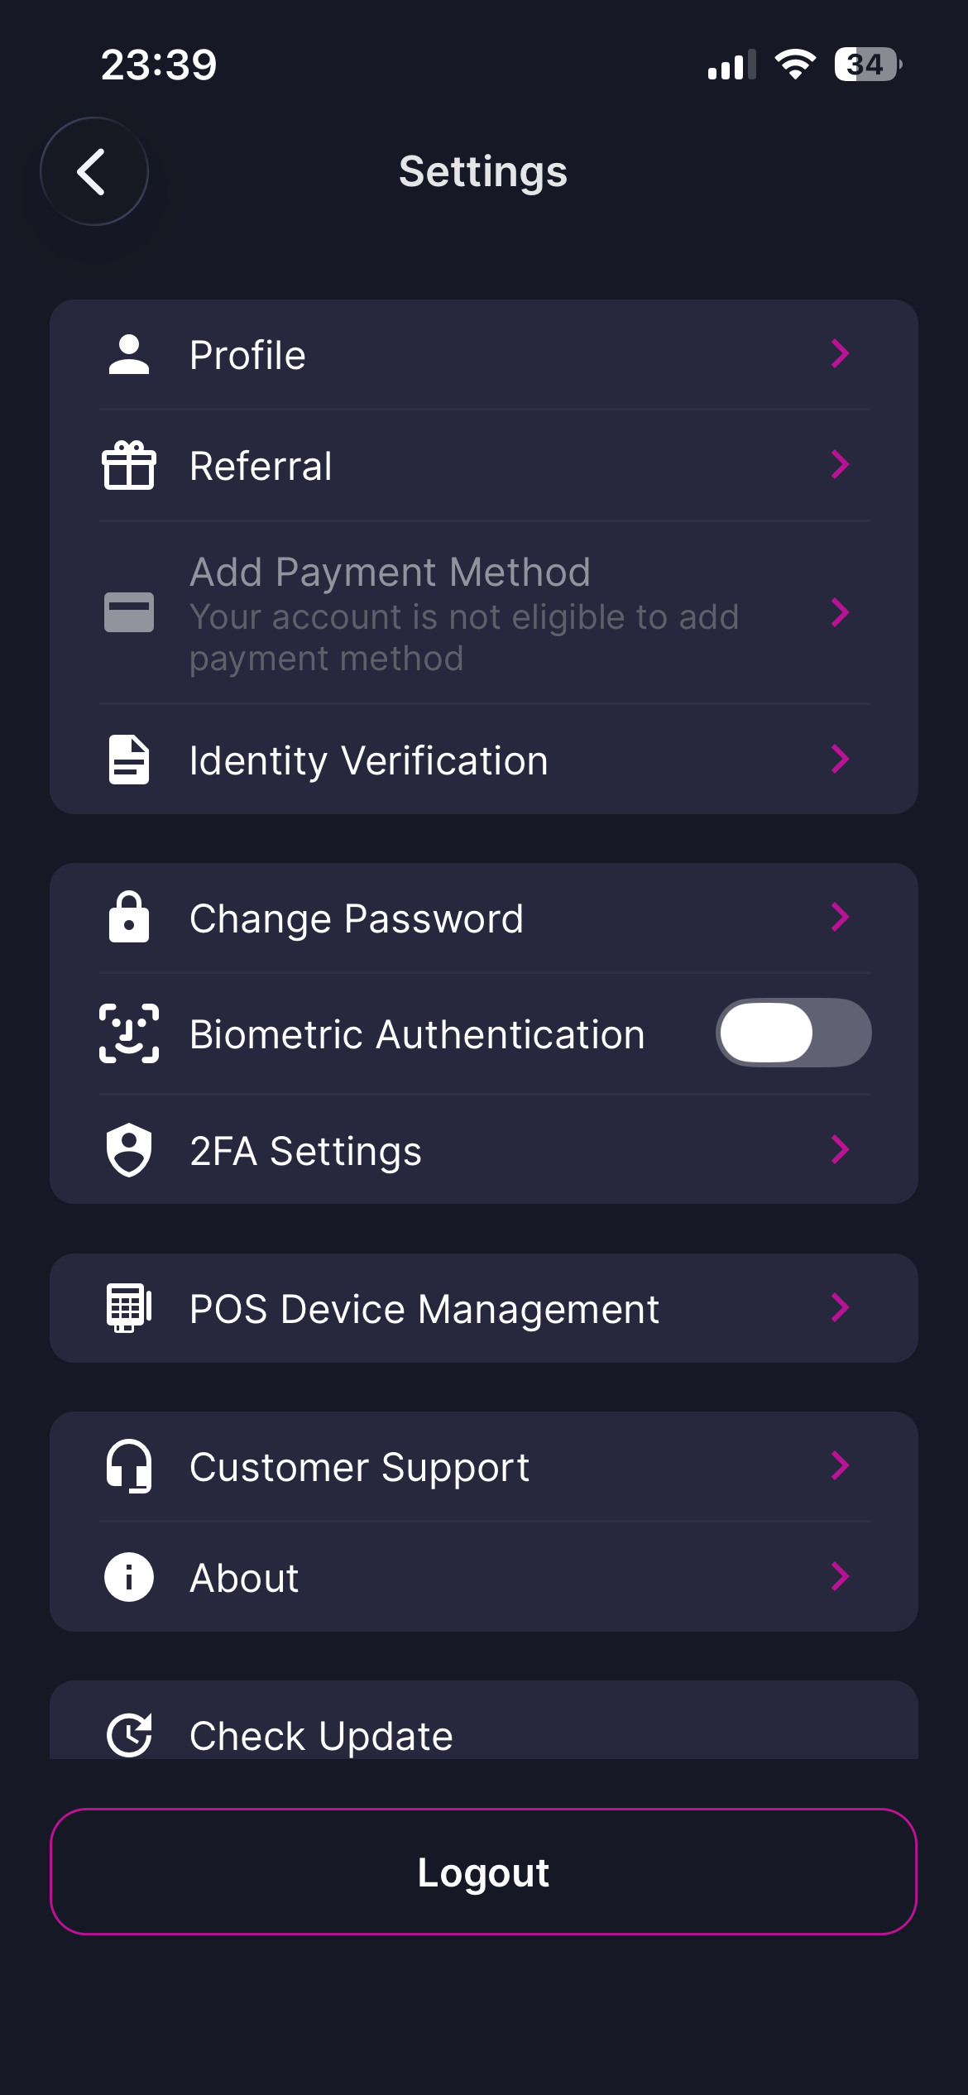Toggle the Biometric Authentication switch
This screenshot has width=968, height=2095.
tap(793, 1033)
